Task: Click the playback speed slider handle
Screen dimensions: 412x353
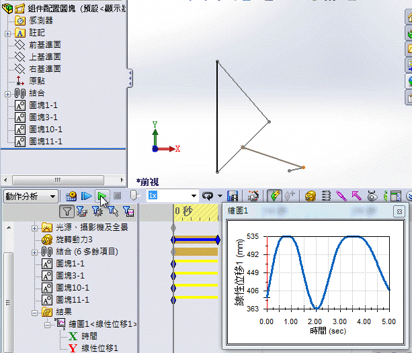Action: point(134,195)
